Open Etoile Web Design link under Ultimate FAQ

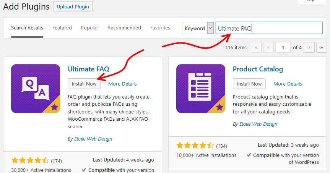click(93, 139)
